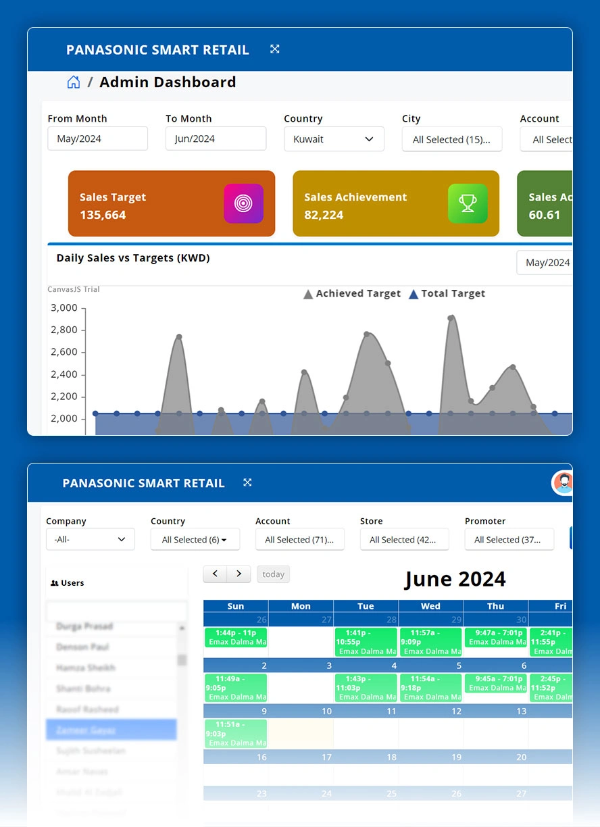Open 11:54a - 9:18p Wednesday event
Viewport: 600px width, 827px height.
pyautogui.click(x=430, y=687)
